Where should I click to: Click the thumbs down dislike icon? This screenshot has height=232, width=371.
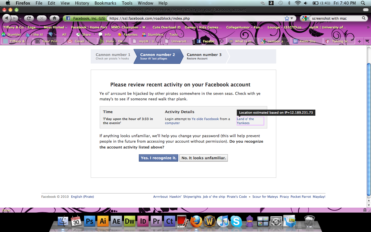click(x=51, y=34)
